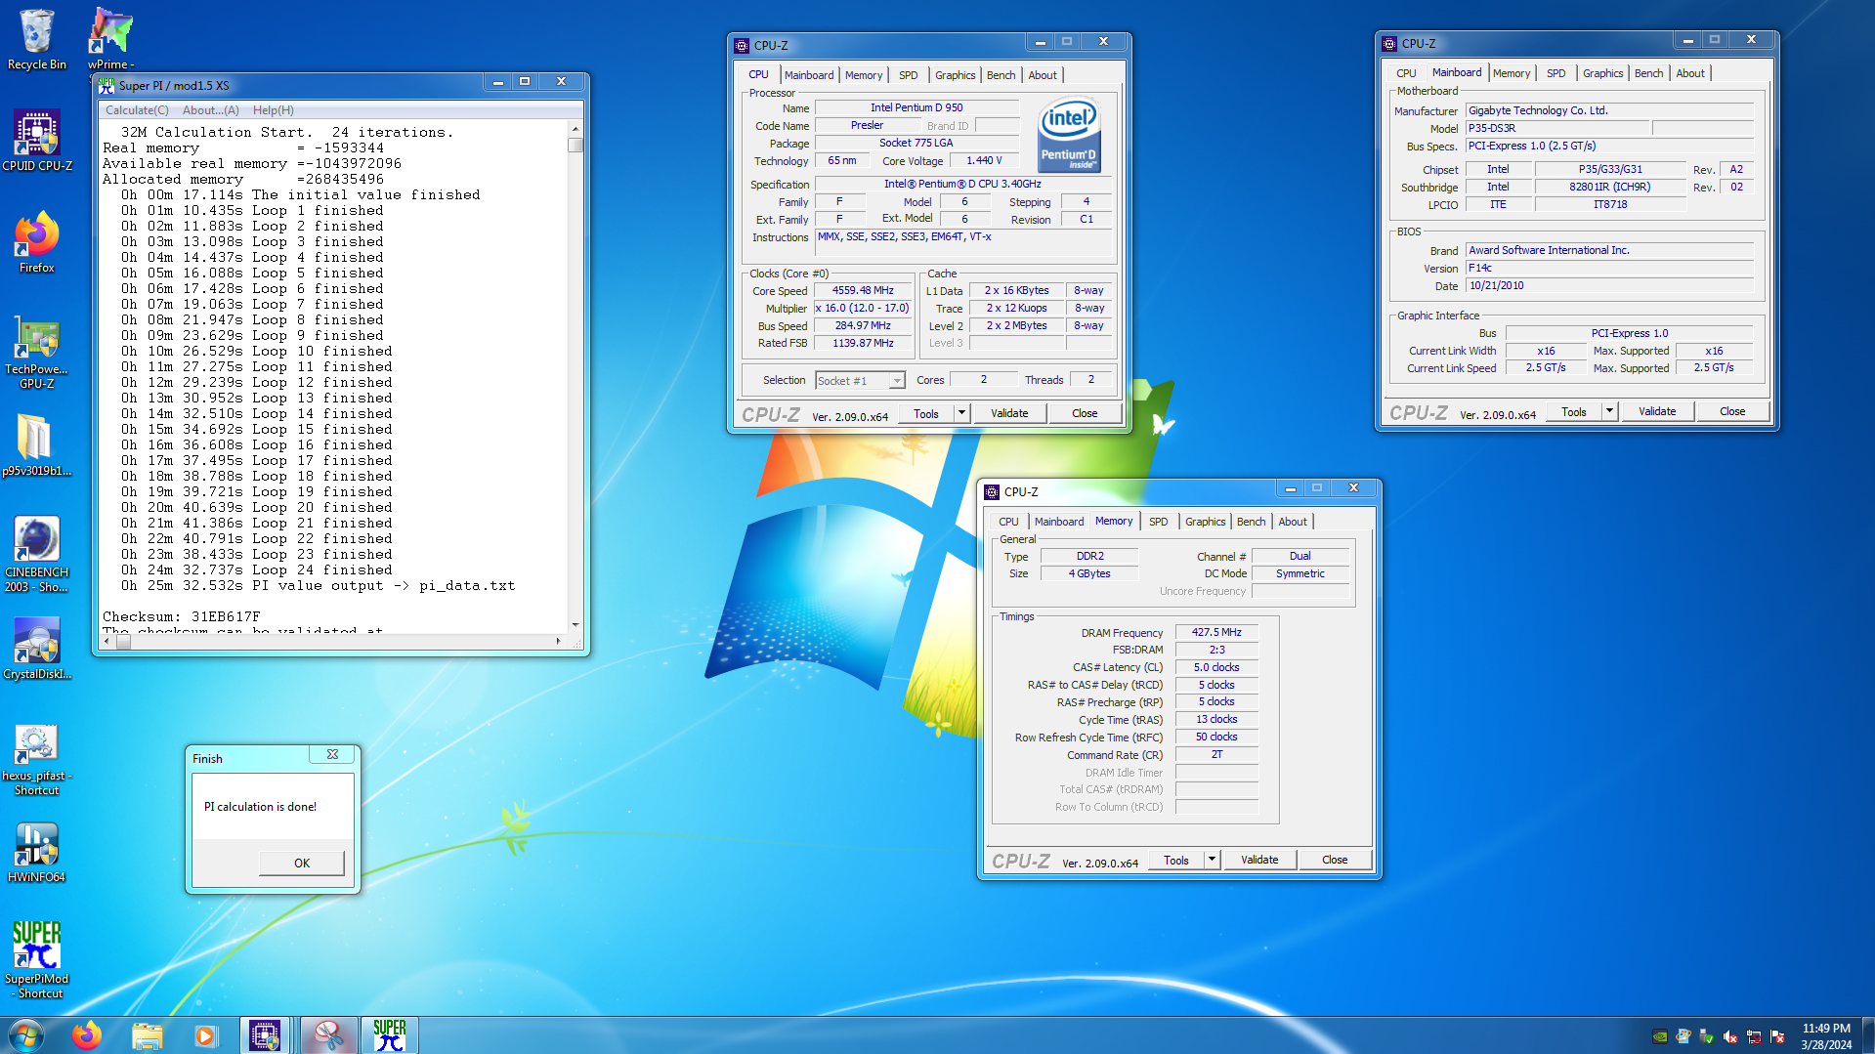Click the clock showing 11:49 PM
The image size is (1875, 1054).
coord(1826,1029)
